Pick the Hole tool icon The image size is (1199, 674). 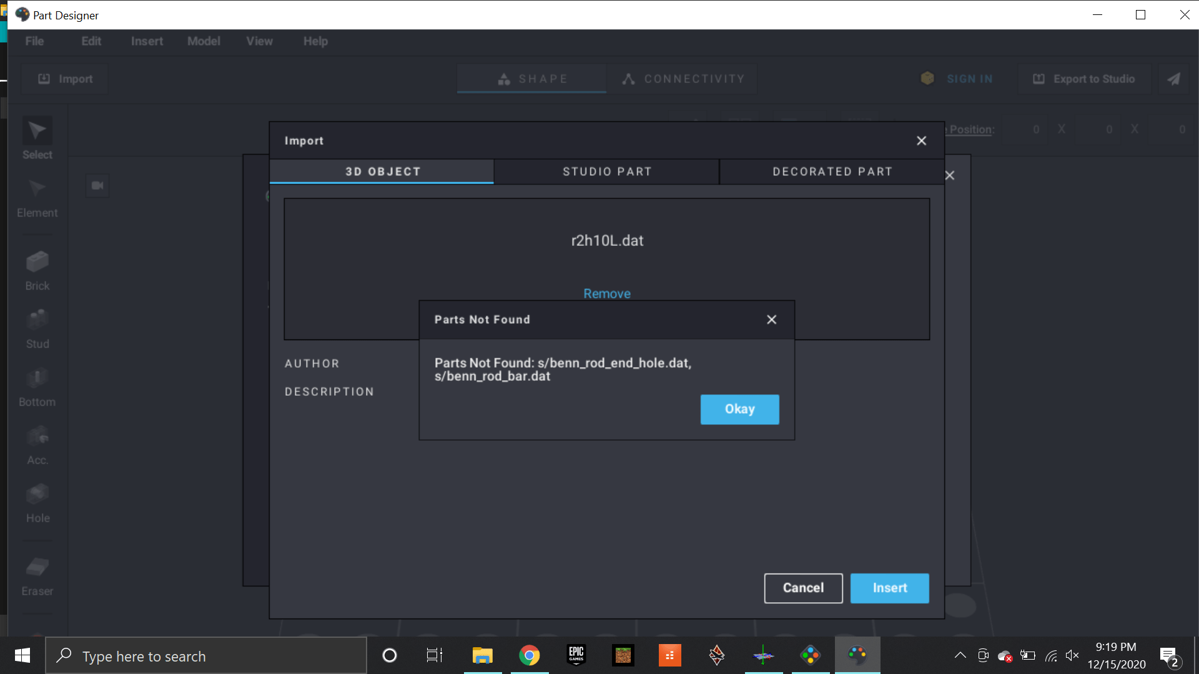[x=37, y=494]
